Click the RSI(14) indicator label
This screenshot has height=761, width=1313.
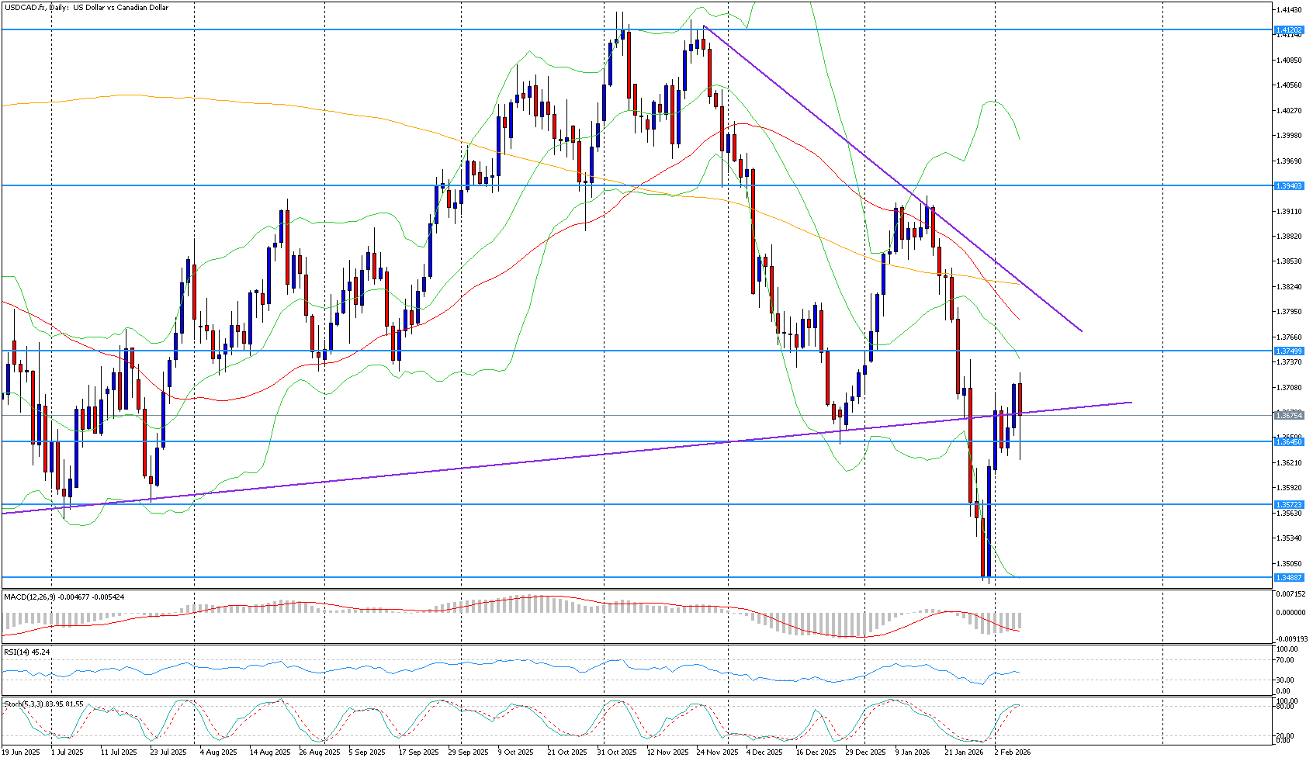[26, 652]
